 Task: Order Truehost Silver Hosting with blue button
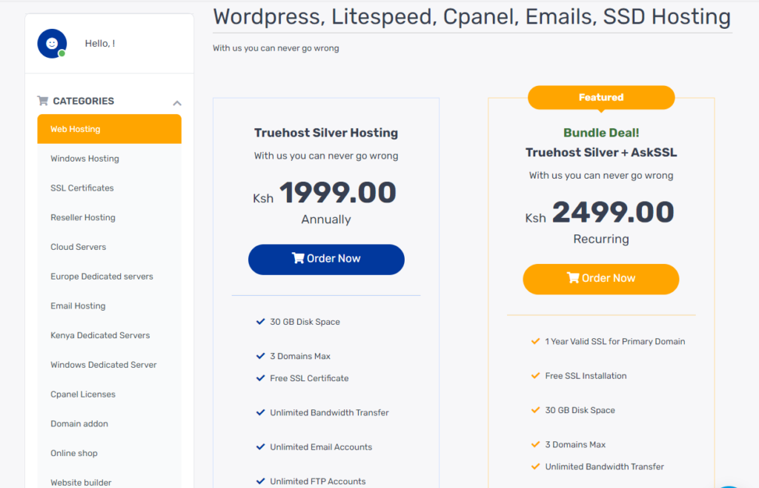pyautogui.click(x=326, y=260)
